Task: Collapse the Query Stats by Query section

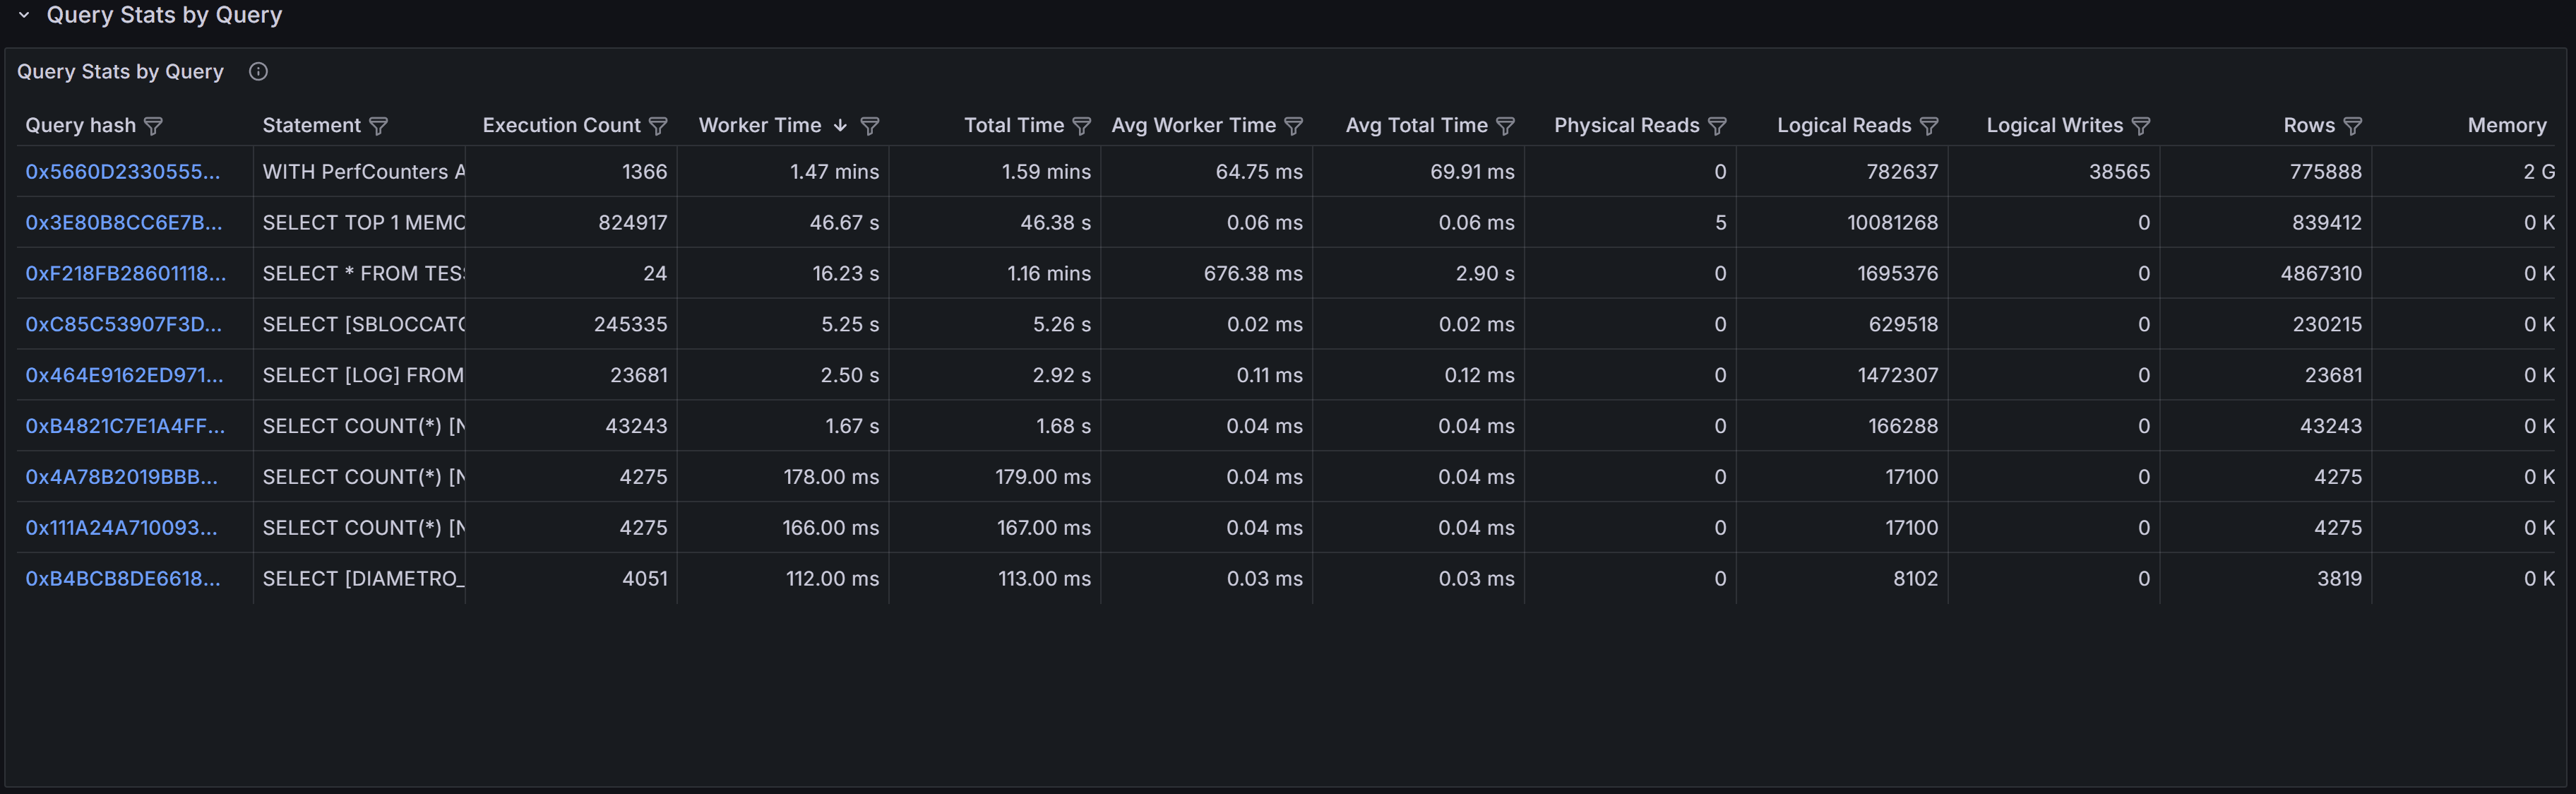Action: click(25, 15)
